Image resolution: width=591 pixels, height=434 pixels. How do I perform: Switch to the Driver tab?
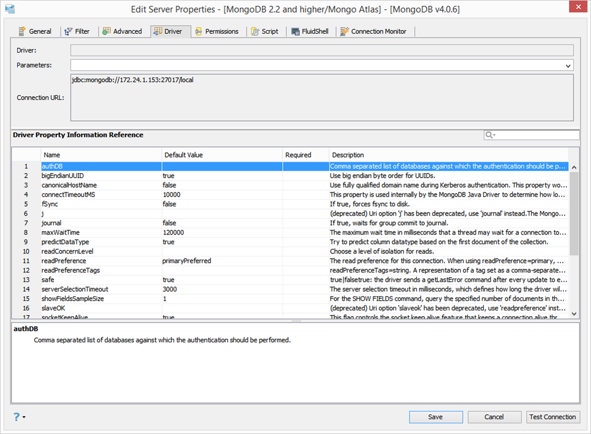tap(168, 31)
